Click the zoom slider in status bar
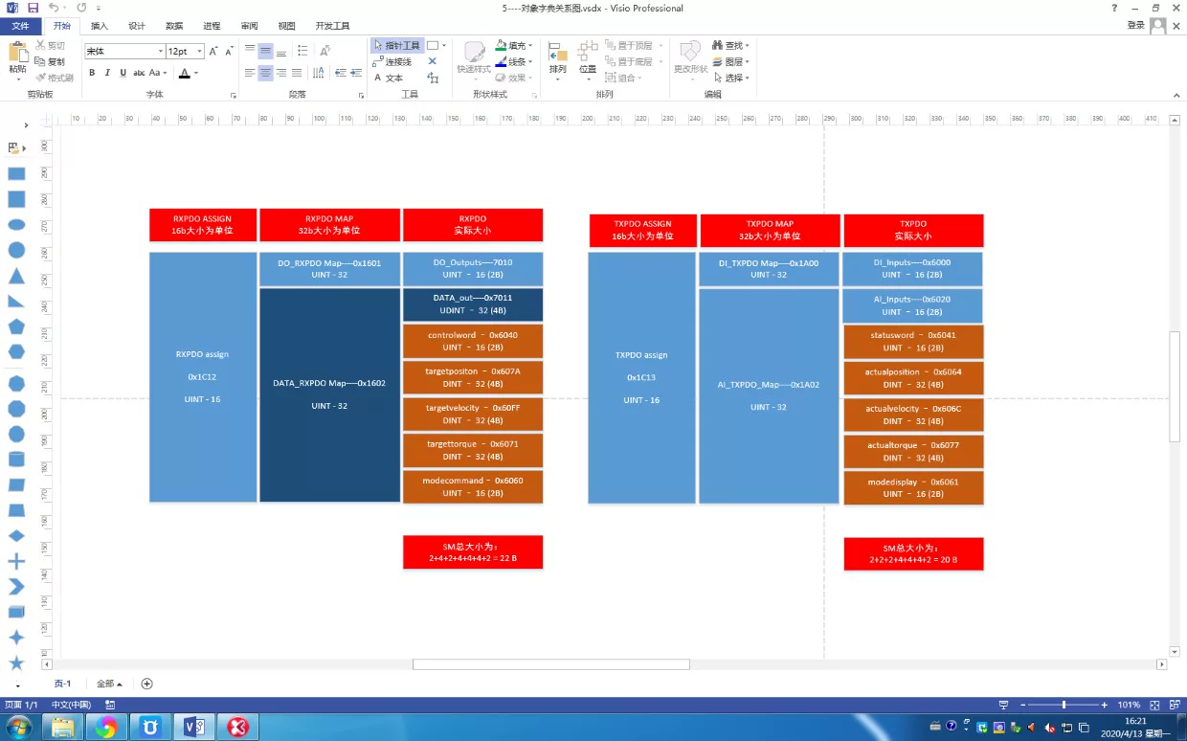This screenshot has height=741, width=1187. tap(1064, 705)
